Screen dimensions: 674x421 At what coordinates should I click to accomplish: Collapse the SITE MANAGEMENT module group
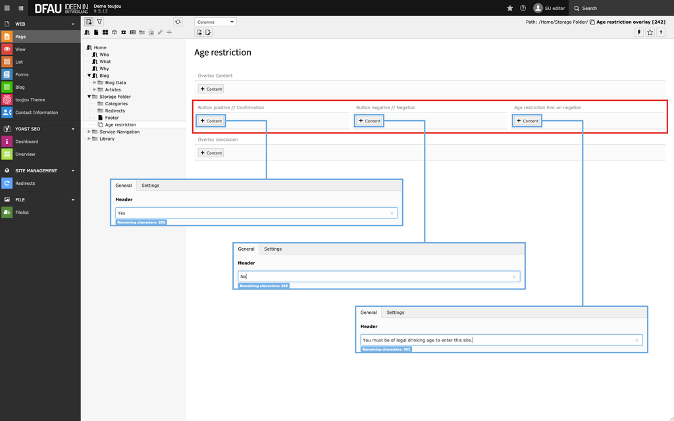pyautogui.click(x=73, y=170)
